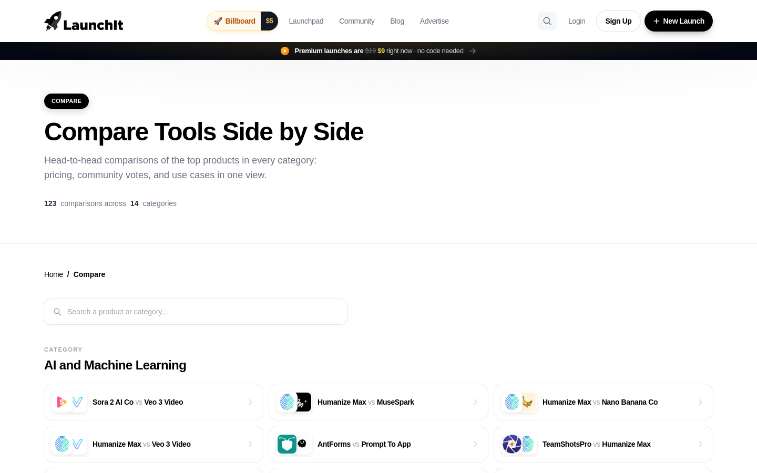Open the search magnifier icon in header

[x=547, y=21]
